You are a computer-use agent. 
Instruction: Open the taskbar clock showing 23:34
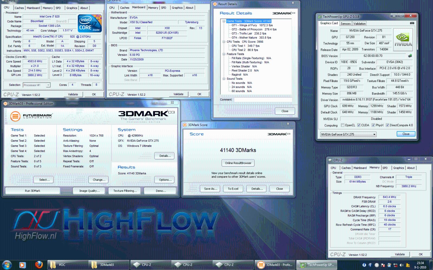point(420,265)
